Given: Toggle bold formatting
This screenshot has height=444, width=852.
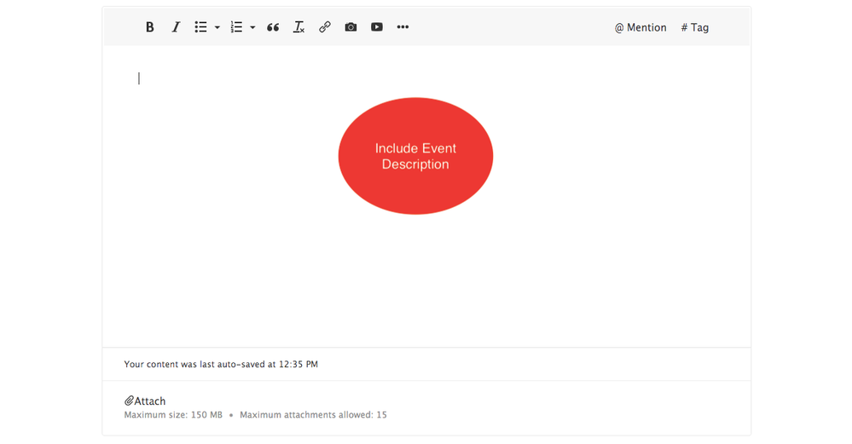Looking at the screenshot, I should click(149, 27).
